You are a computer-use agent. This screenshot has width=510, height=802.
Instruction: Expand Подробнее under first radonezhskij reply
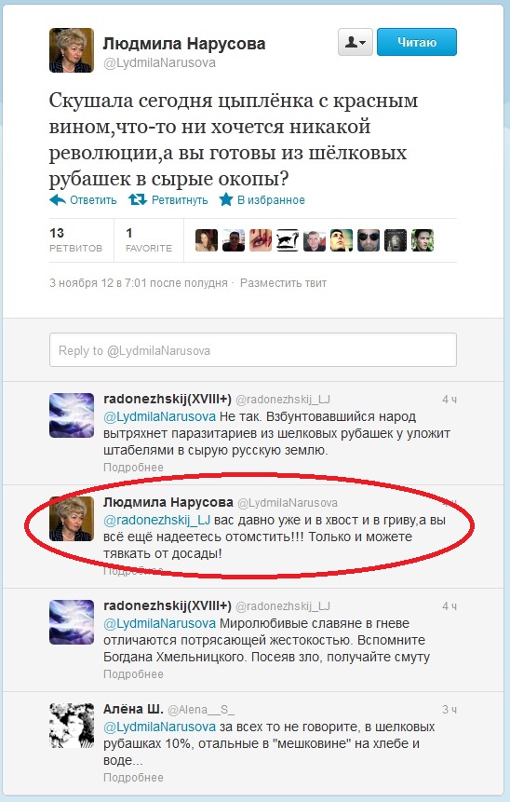[x=133, y=468]
